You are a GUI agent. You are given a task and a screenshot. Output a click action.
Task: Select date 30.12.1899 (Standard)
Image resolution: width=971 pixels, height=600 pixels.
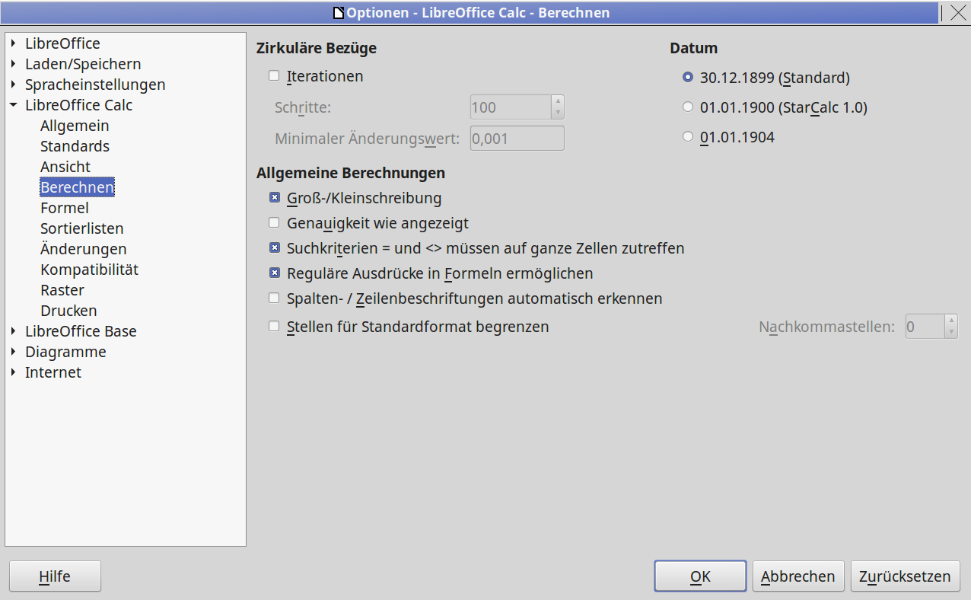pos(688,77)
